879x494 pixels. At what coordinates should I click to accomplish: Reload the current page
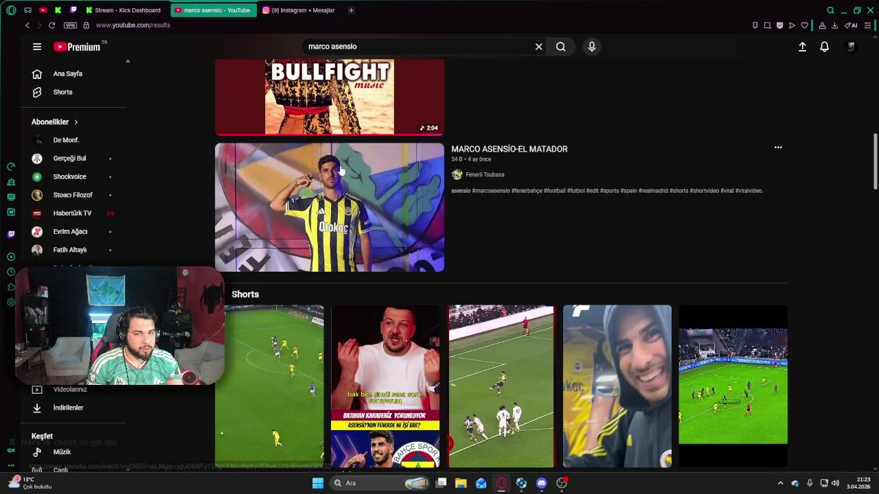tap(52, 25)
